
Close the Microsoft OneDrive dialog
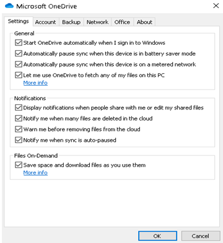click(x=216, y=6)
